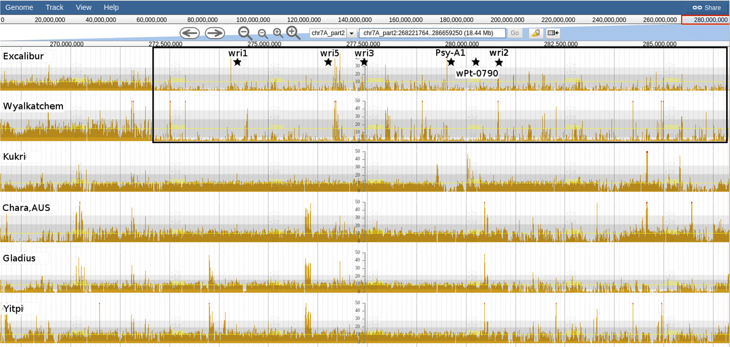This screenshot has width=730, height=347.
Task: Jump to 200,000,000 on the overview scale
Action: click(x=507, y=20)
